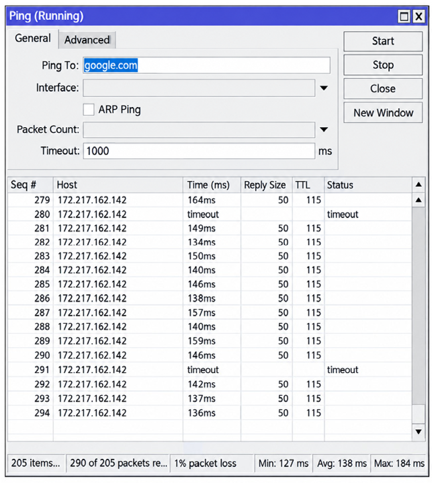Click the 'Avg: 138 ms' status entry
The height and width of the screenshot is (483, 435).
(342, 464)
